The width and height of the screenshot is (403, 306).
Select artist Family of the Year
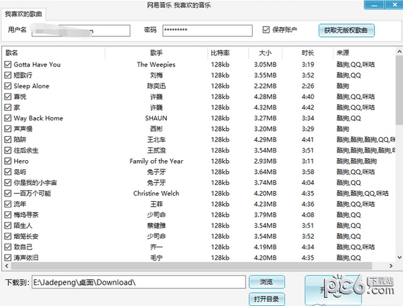pyautogui.click(x=157, y=161)
